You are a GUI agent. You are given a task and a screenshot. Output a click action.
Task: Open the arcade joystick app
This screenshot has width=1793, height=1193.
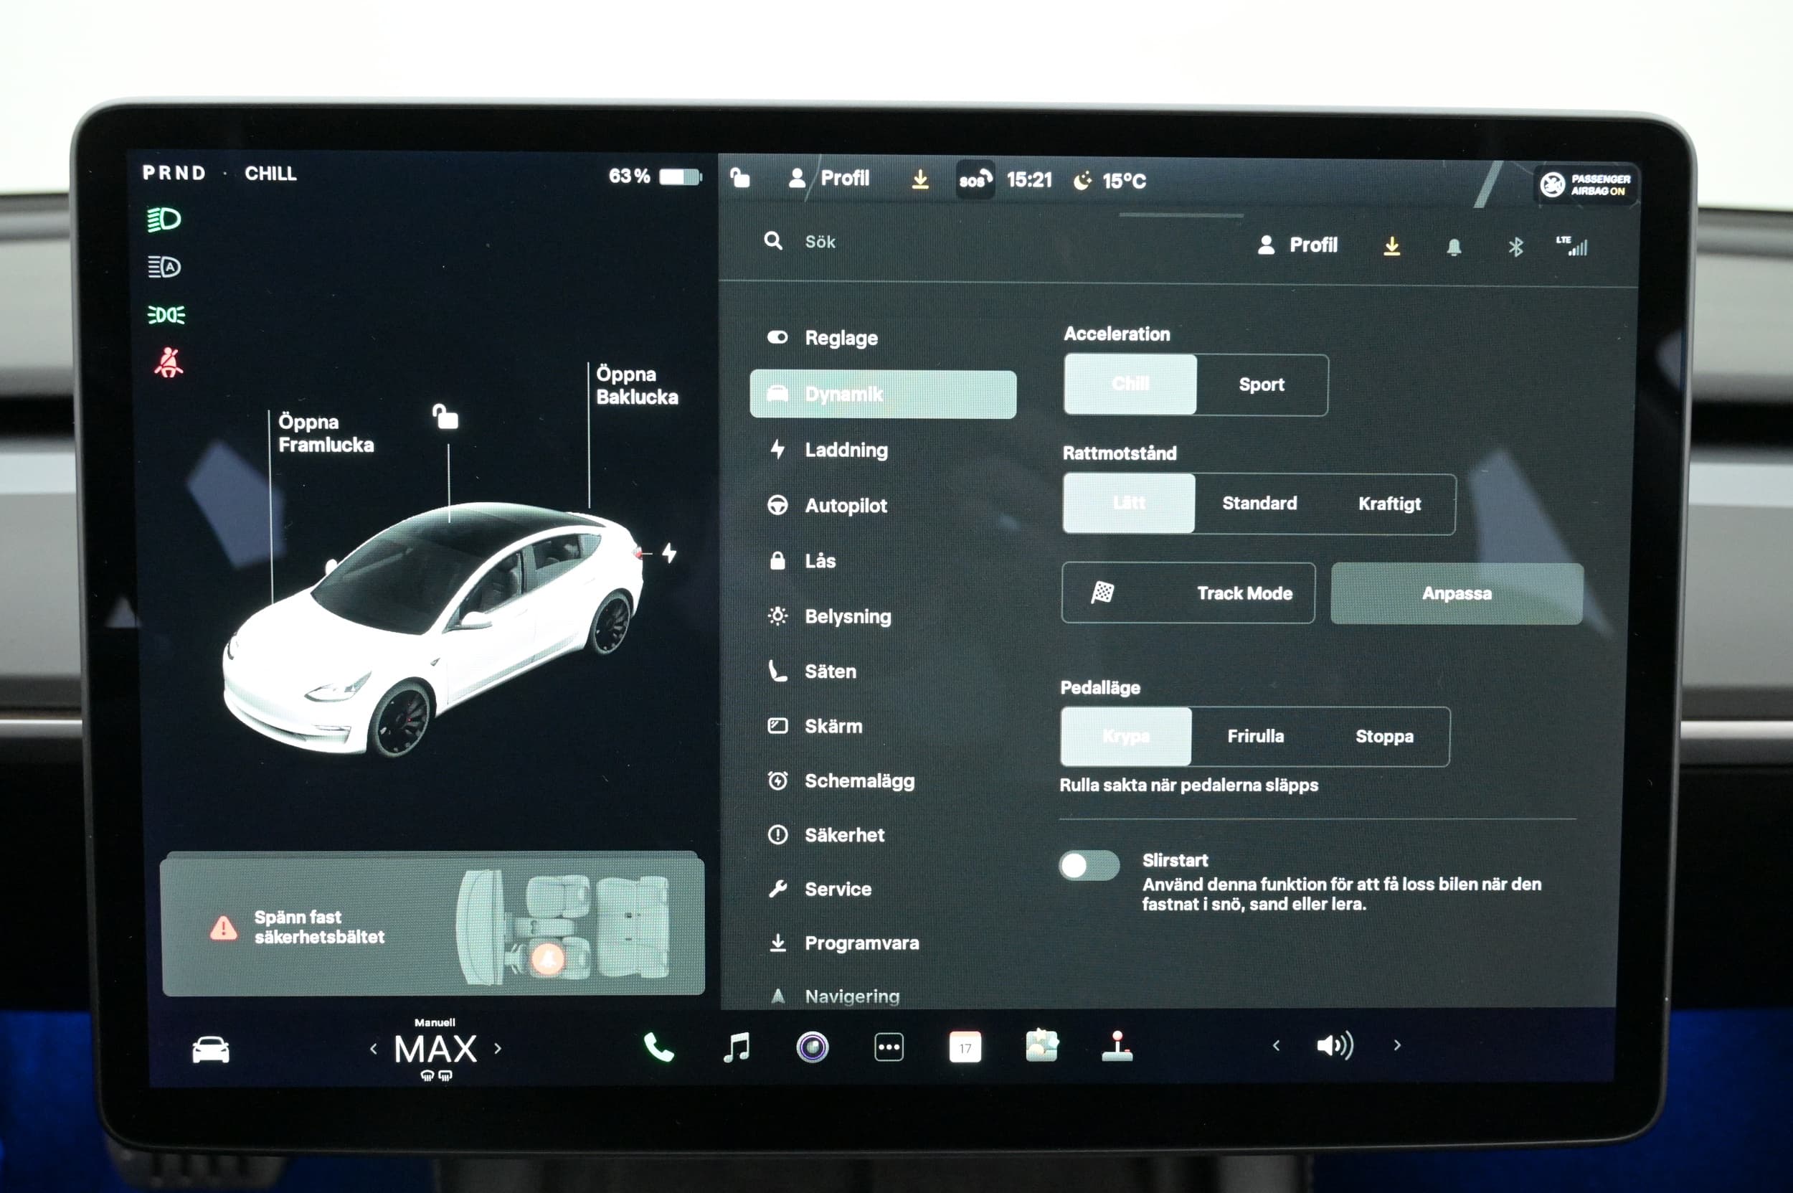point(1117,1046)
